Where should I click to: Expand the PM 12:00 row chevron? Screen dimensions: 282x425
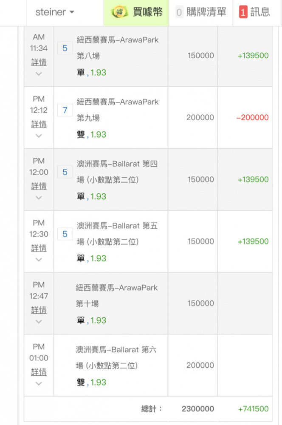pos(39,198)
